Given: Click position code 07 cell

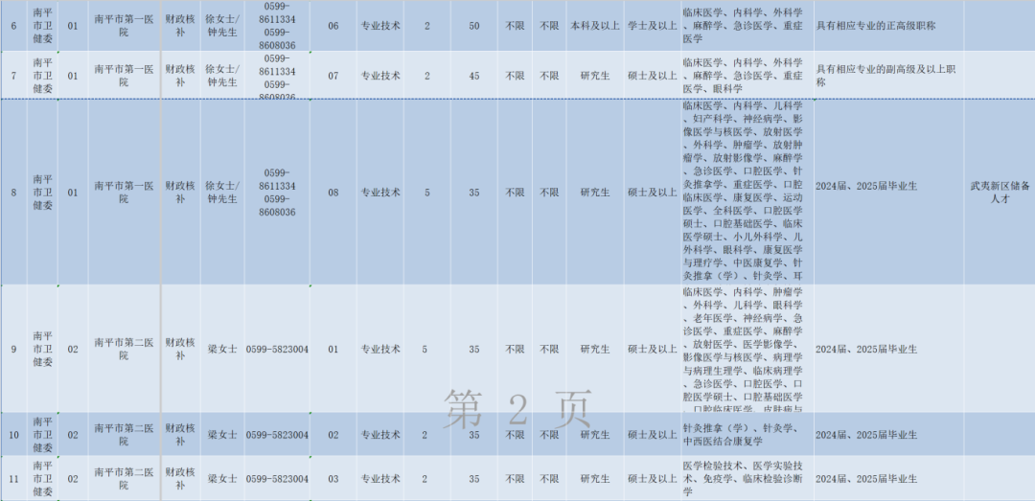Looking at the screenshot, I should coord(333,76).
